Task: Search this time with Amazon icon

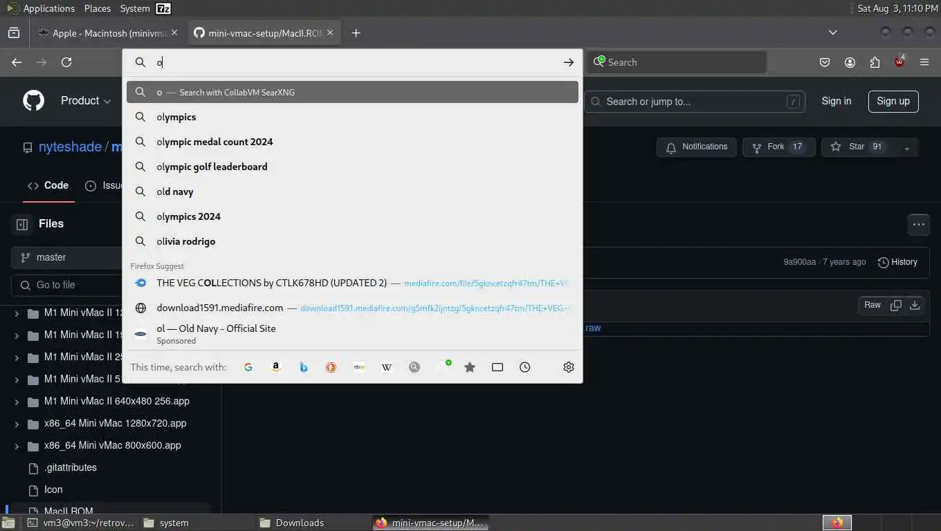Action: [x=276, y=367]
